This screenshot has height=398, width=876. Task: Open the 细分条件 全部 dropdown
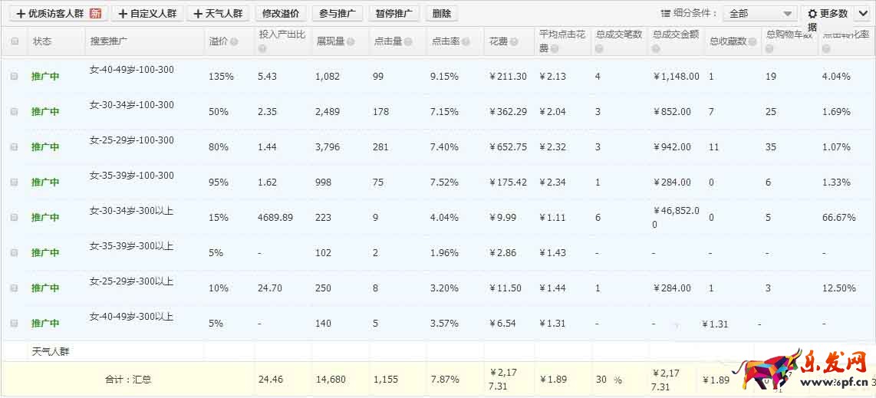pos(760,14)
